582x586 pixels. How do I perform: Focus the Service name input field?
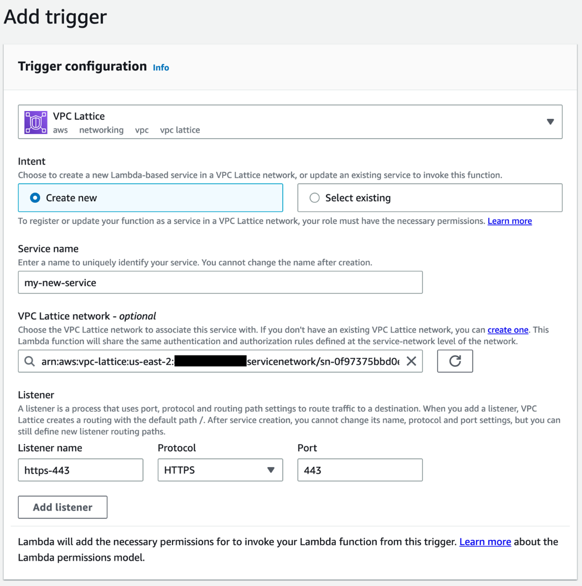(x=220, y=282)
